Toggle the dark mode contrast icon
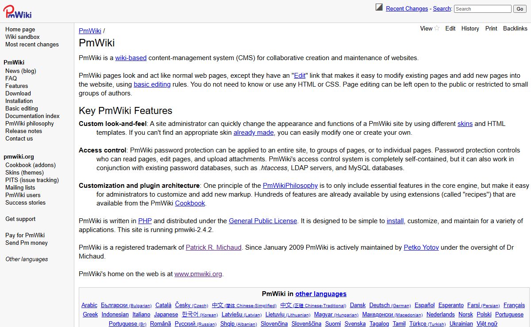This screenshot has height=327, width=531. 379,7
